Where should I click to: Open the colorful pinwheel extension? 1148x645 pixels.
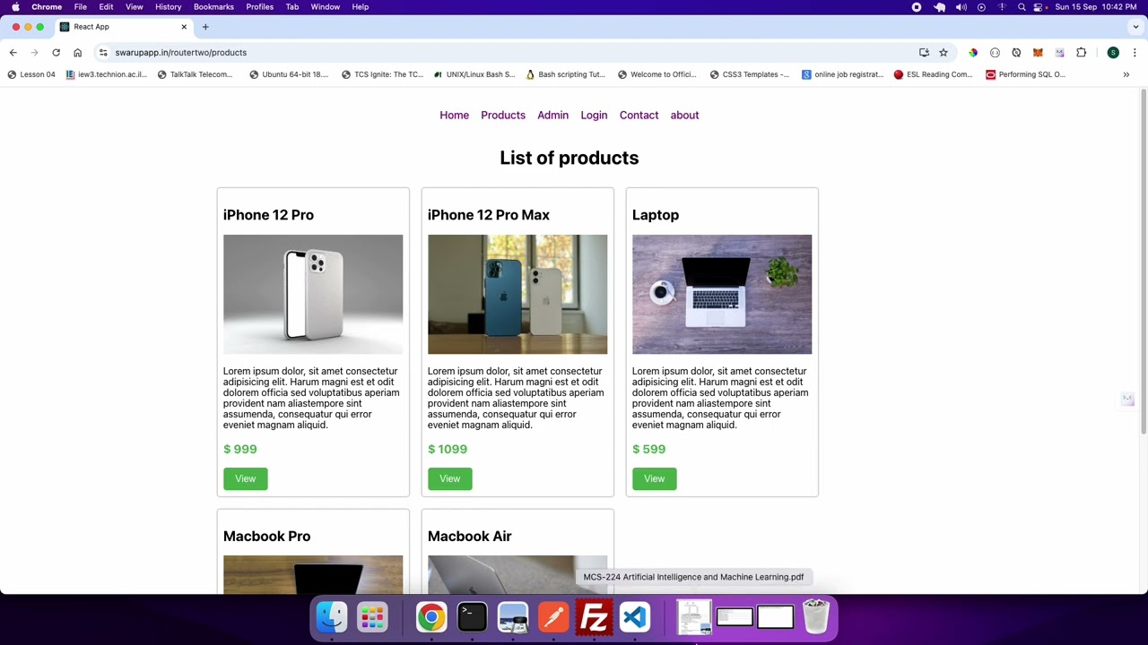click(x=973, y=53)
